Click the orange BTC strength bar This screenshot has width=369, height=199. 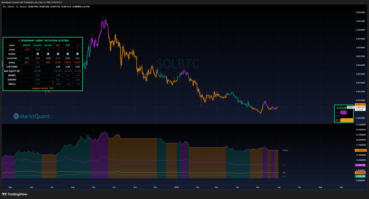[347, 120]
